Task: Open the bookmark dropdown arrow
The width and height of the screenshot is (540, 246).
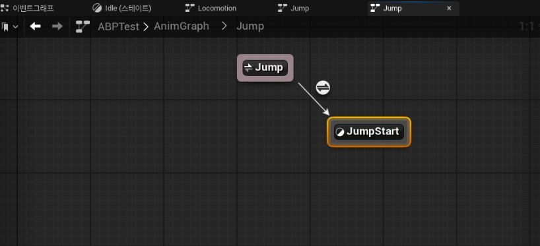Action: tap(15, 26)
